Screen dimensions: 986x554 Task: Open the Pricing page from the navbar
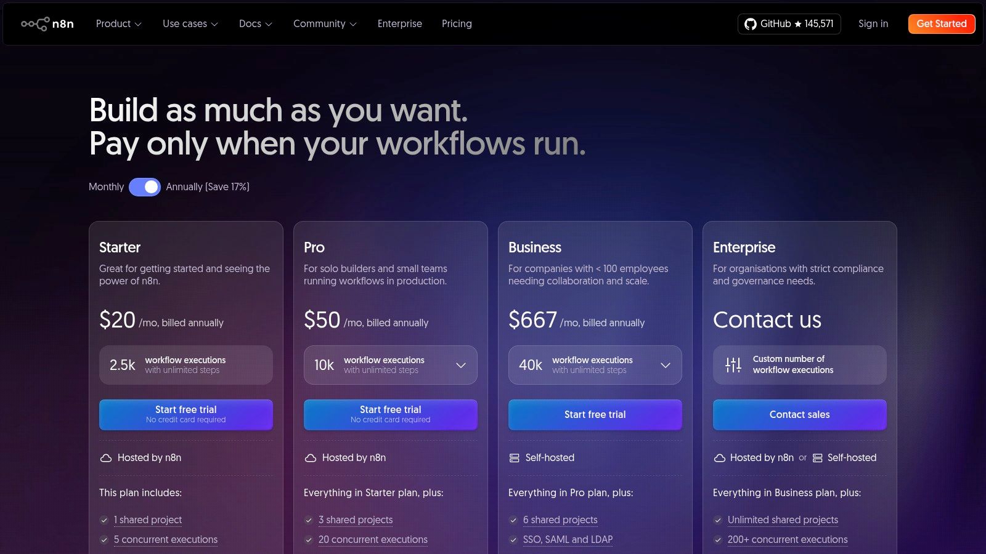coord(457,24)
